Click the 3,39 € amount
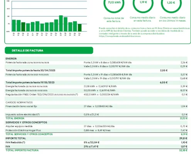 [x=184, y=86]
